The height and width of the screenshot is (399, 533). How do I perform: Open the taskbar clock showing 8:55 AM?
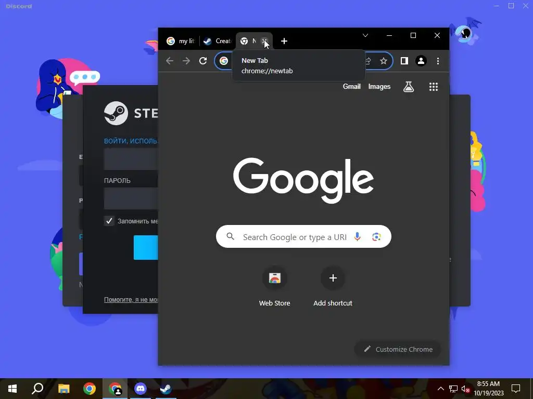point(489,389)
